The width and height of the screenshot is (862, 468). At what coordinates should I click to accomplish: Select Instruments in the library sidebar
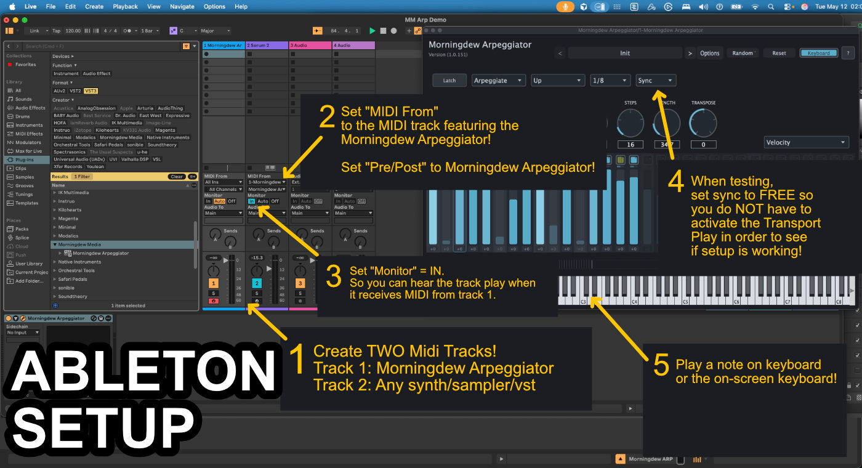click(x=25, y=125)
